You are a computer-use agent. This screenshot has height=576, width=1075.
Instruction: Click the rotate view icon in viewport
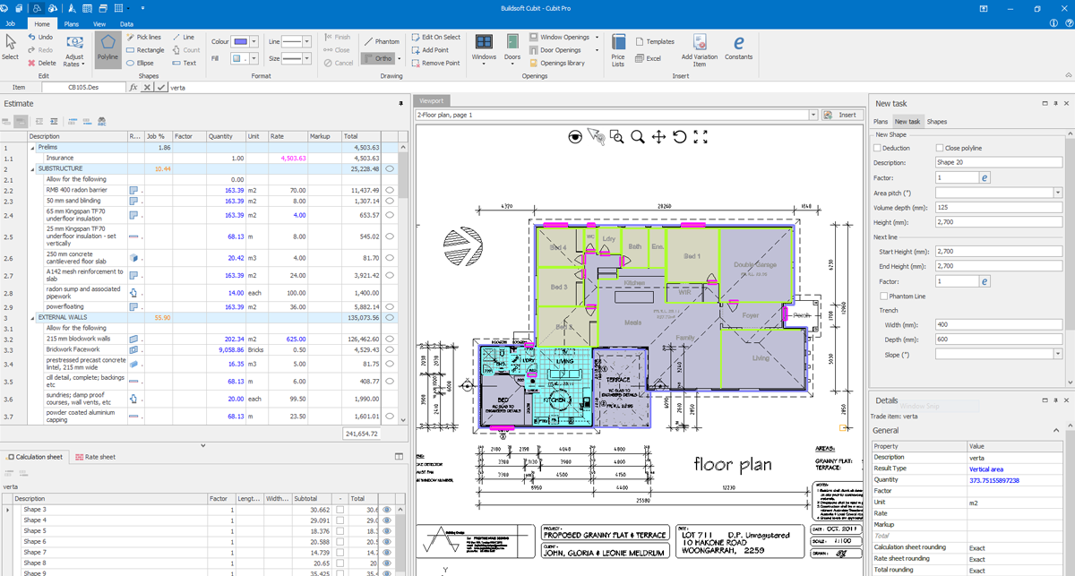(x=680, y=136)
